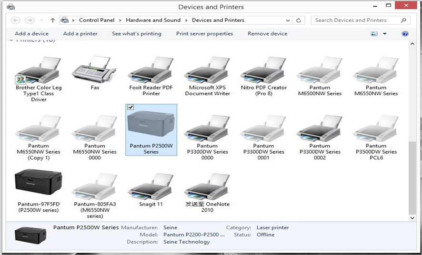Navigate to Control Panel in breadcrumb
Screen dimensions: 422x255
coord(97,20)
